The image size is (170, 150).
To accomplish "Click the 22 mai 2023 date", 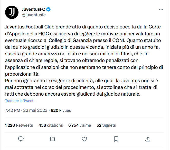I will 36,110.
